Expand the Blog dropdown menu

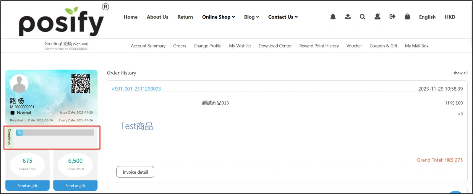tap(251, 17)
